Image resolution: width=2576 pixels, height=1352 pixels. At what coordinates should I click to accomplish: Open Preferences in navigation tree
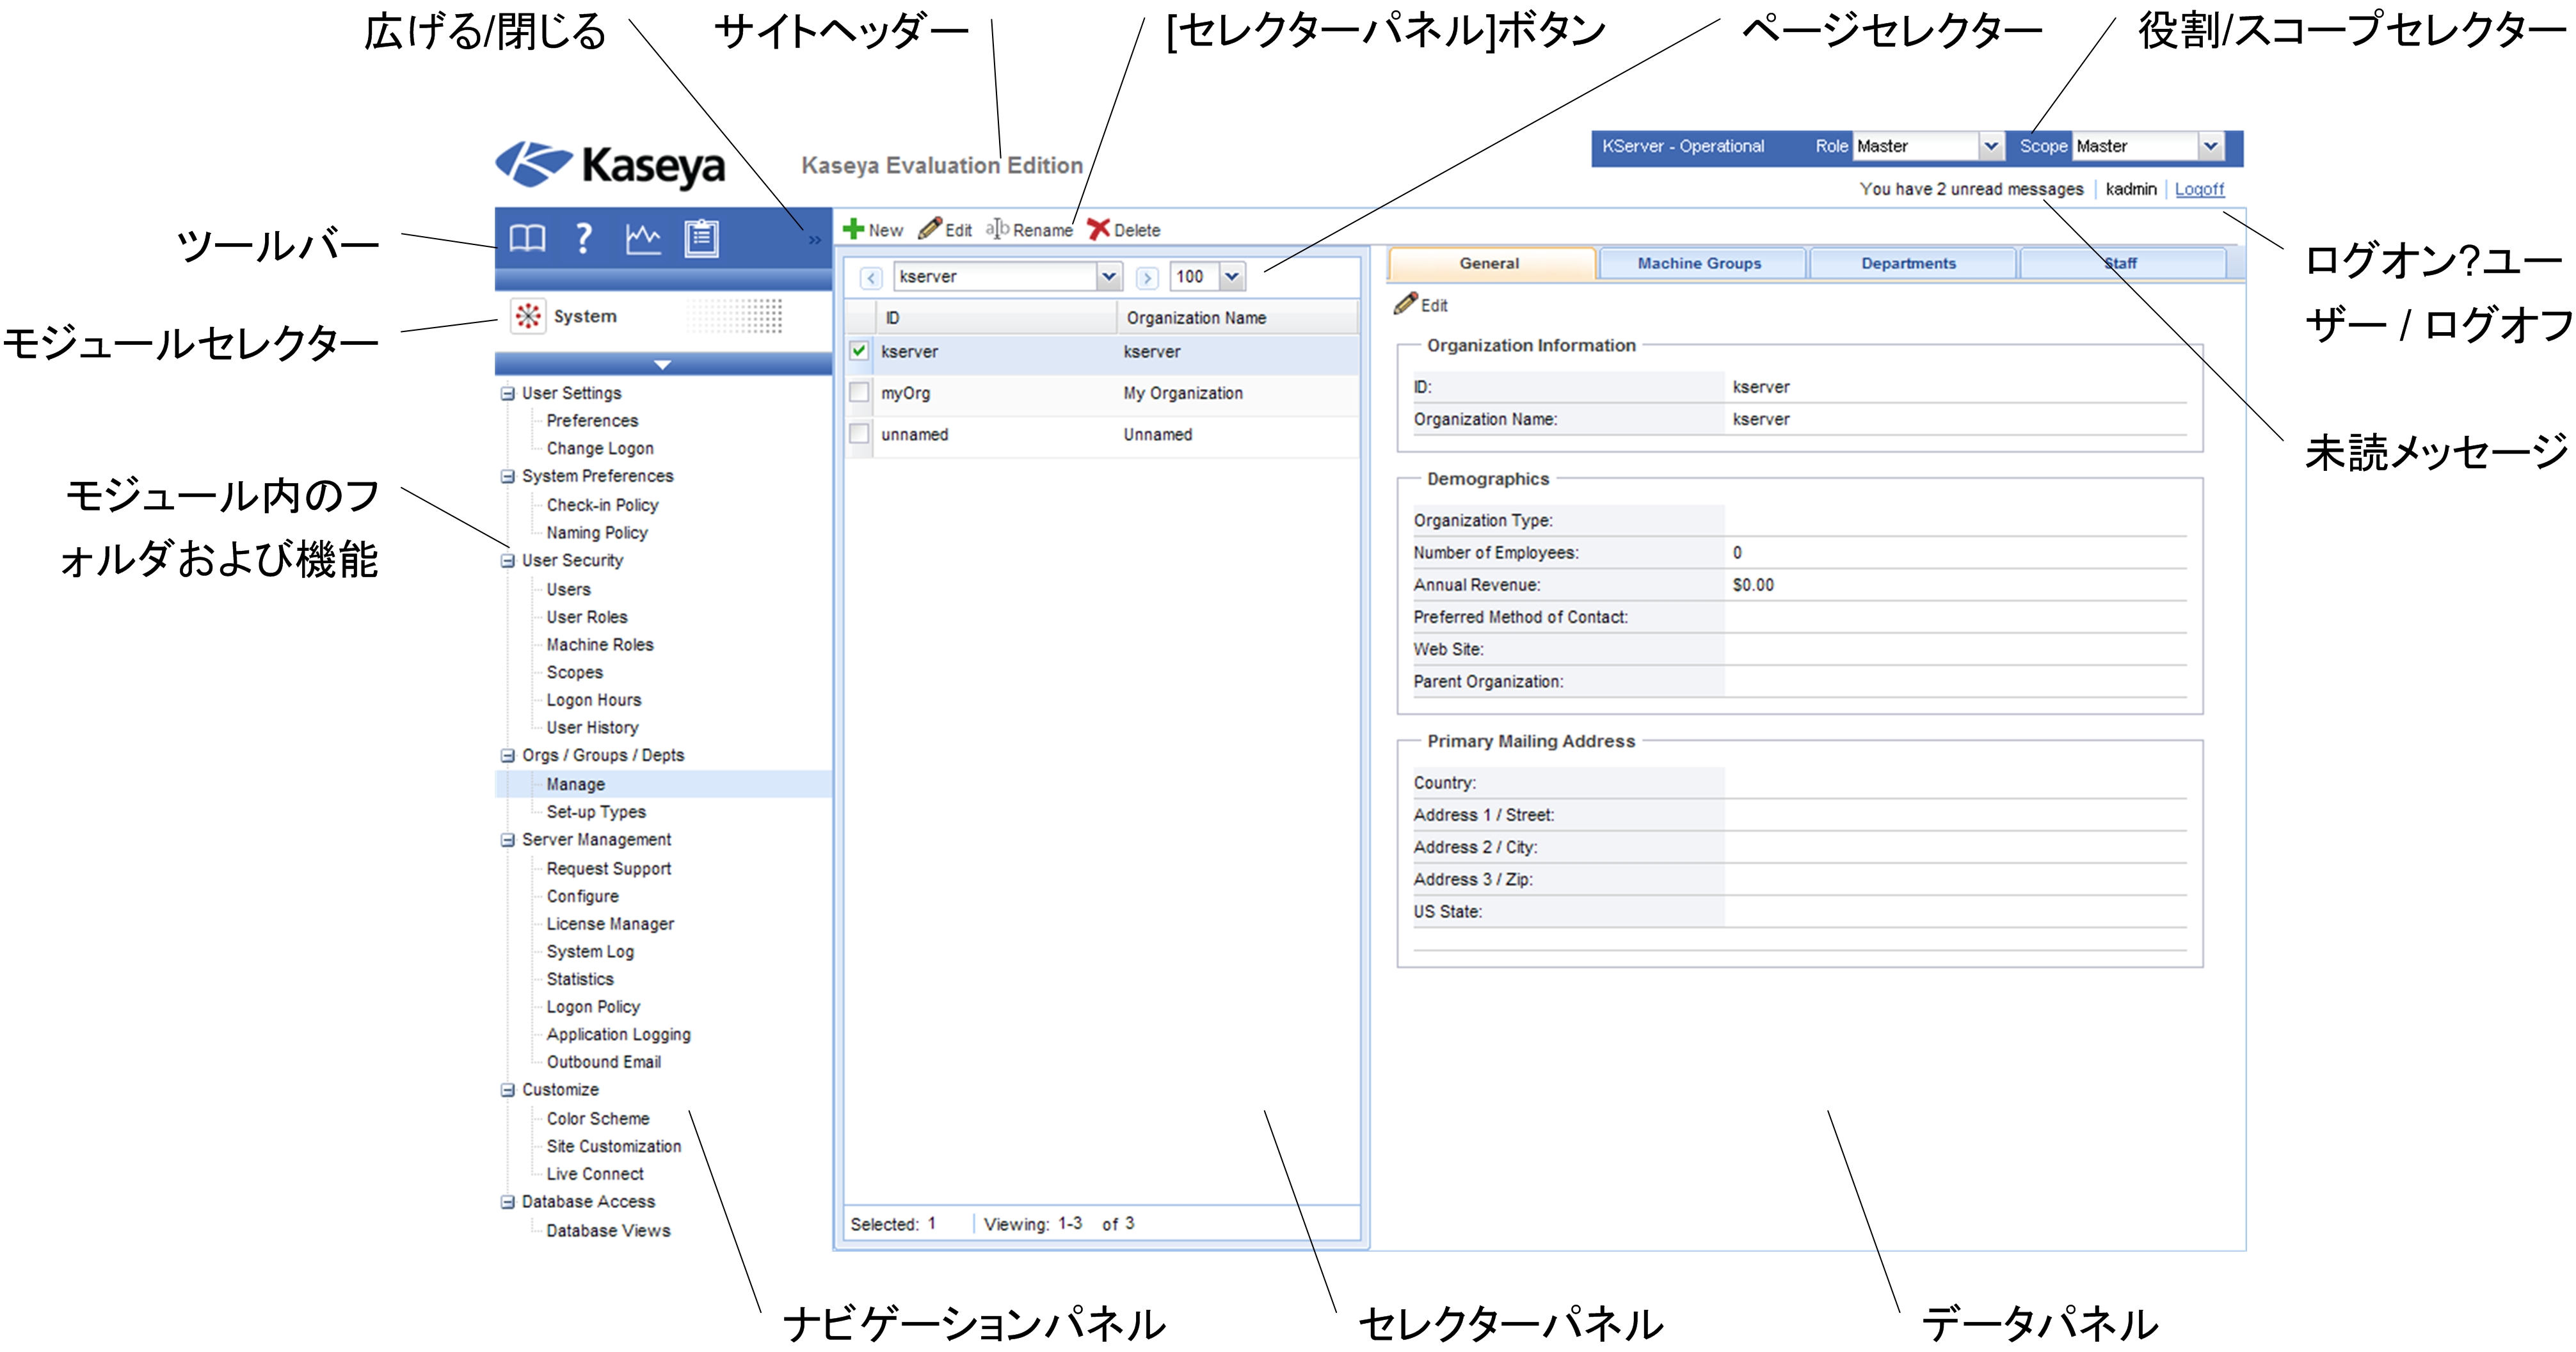pos(592,420)
